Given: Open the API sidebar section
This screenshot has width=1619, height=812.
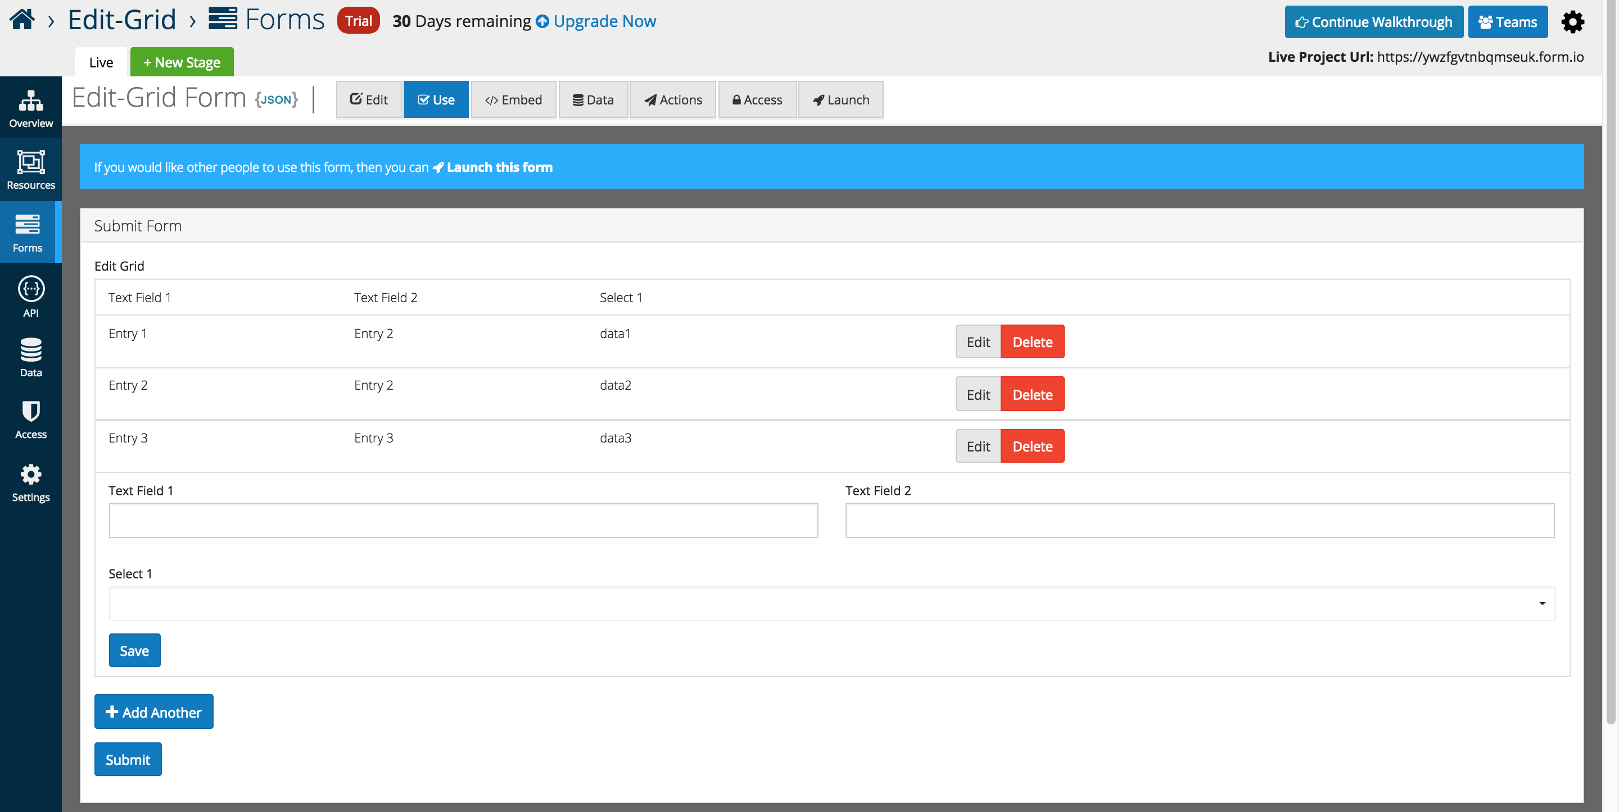Looking at the screenshot, I should [x=31, y=296].
